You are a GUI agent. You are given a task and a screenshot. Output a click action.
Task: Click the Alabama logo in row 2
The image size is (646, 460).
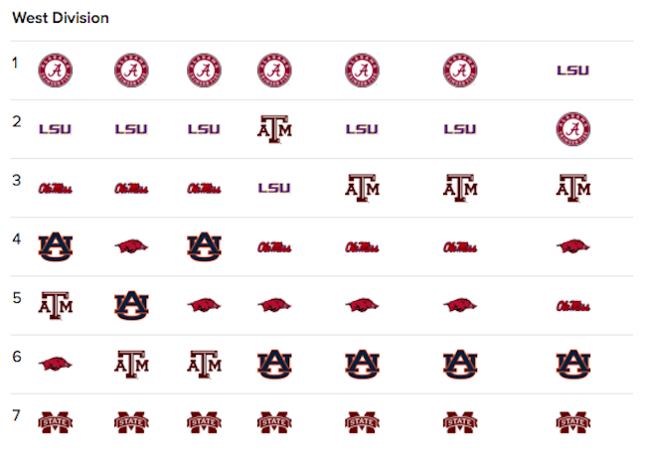pyautogui.click(x=573, y=129)
